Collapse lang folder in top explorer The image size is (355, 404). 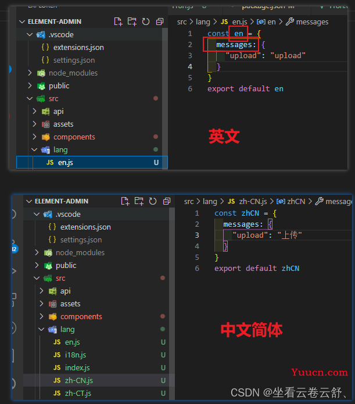click(x=34, y=150)
